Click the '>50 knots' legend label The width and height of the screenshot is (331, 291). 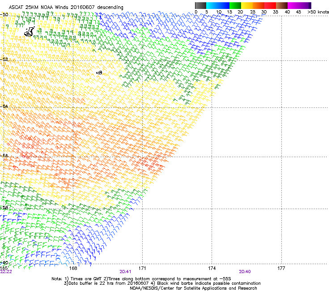318,12
